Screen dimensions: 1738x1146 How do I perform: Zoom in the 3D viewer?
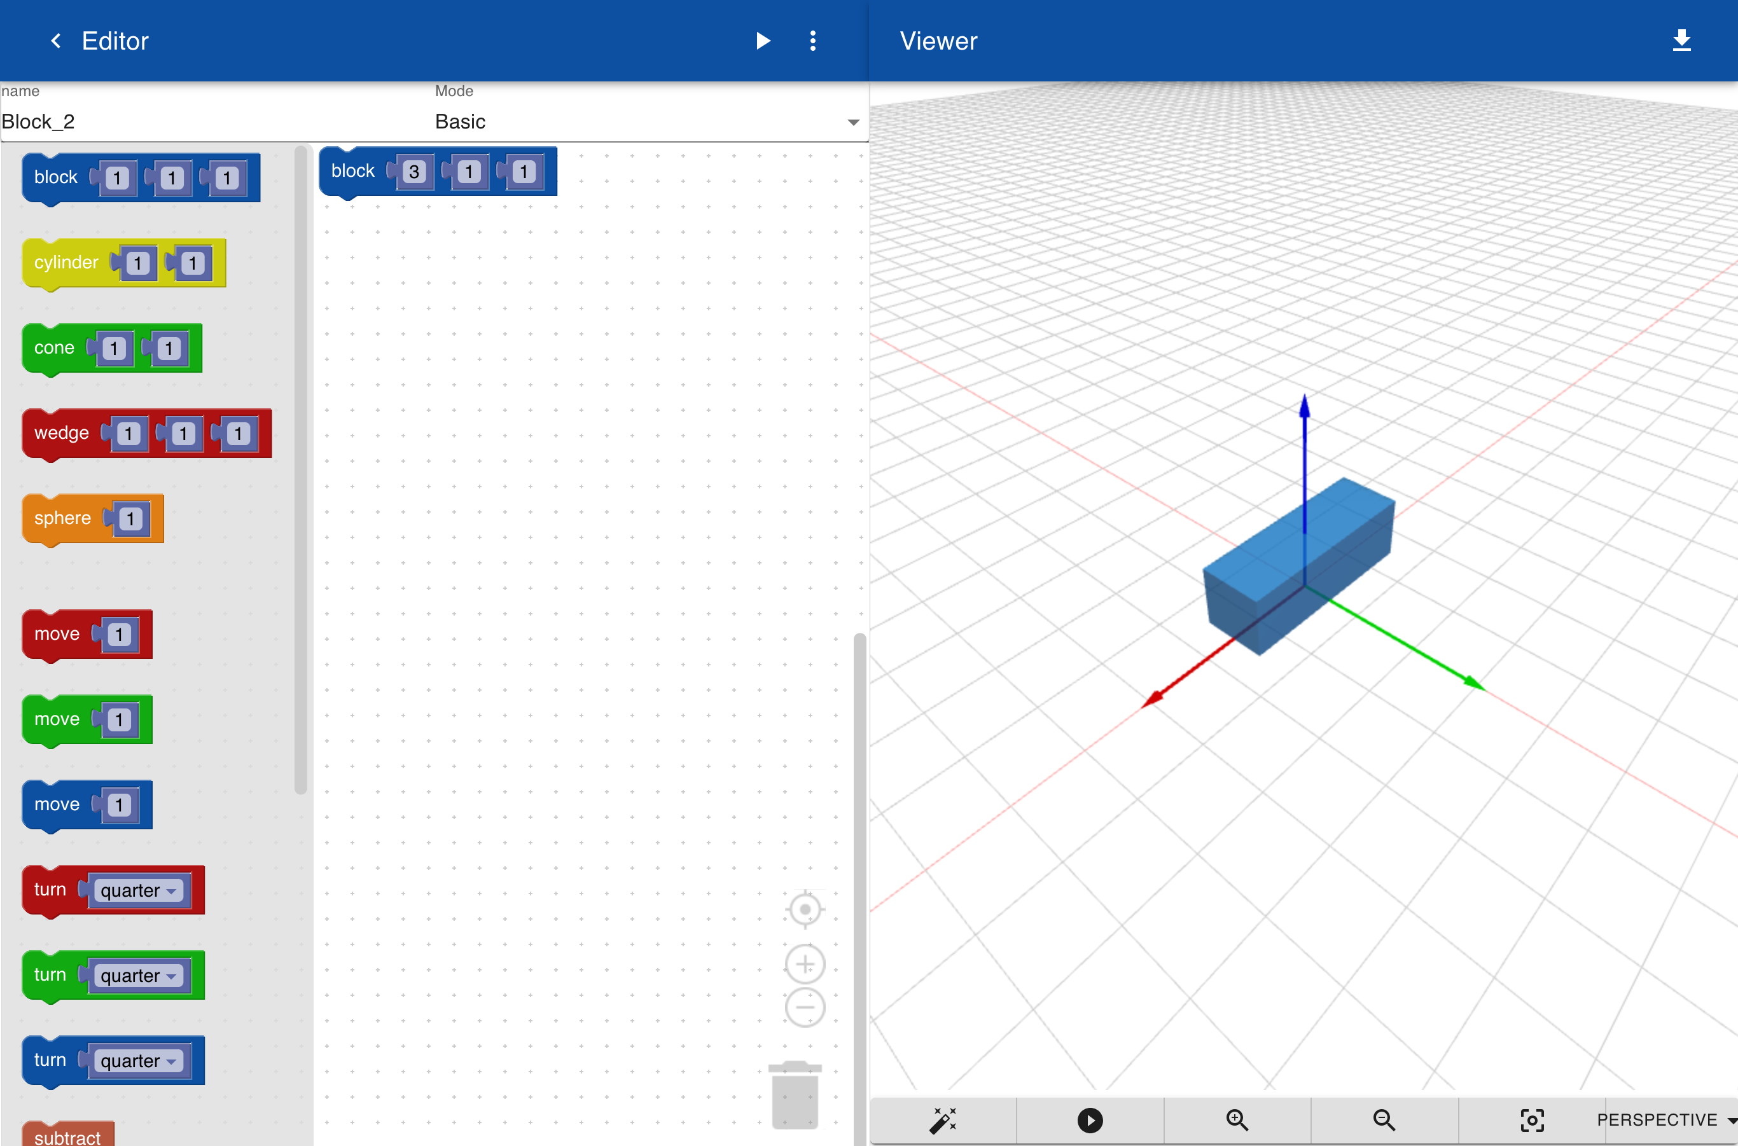tap(1237, 1121)
